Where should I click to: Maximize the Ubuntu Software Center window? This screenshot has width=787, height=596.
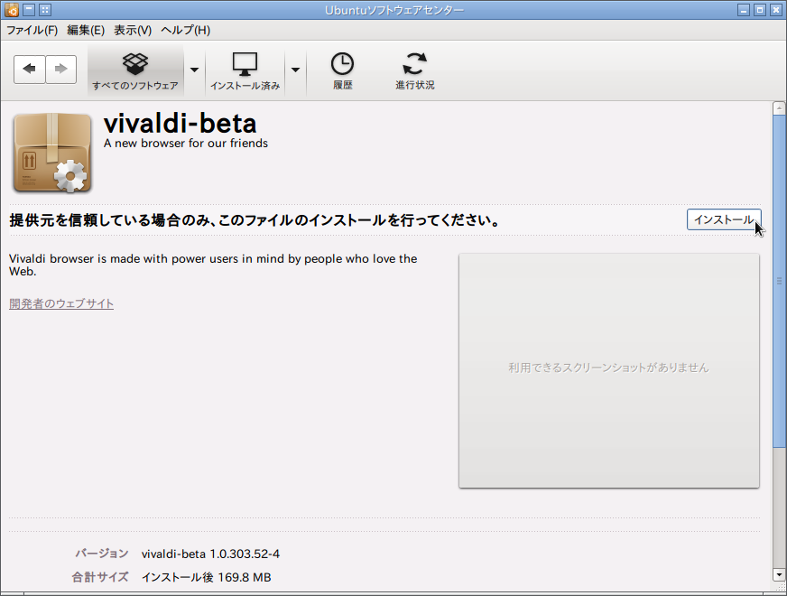click(x=760, y=10)
